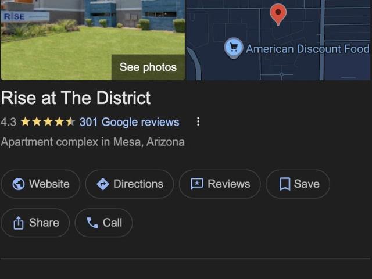Open the Rise apartment photo thumbnail
This screenshot has width=372, height=279.
click(x=92, y=40)
